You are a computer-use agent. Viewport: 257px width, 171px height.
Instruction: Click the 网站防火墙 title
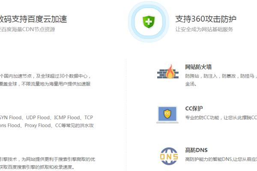pos(198,67)
